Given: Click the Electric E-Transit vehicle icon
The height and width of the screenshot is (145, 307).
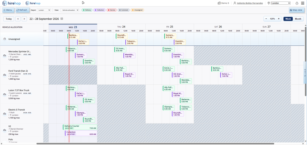Looking at the screenshot, I should pos(4,114).
